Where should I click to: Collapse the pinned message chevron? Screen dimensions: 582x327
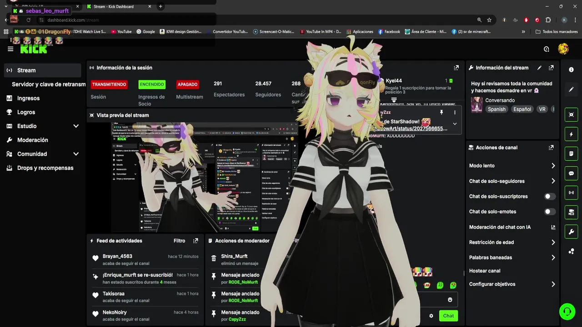(x=455, y=124)
